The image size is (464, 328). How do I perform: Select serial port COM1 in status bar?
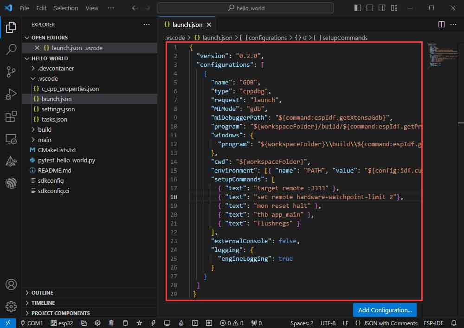point(32,323)
